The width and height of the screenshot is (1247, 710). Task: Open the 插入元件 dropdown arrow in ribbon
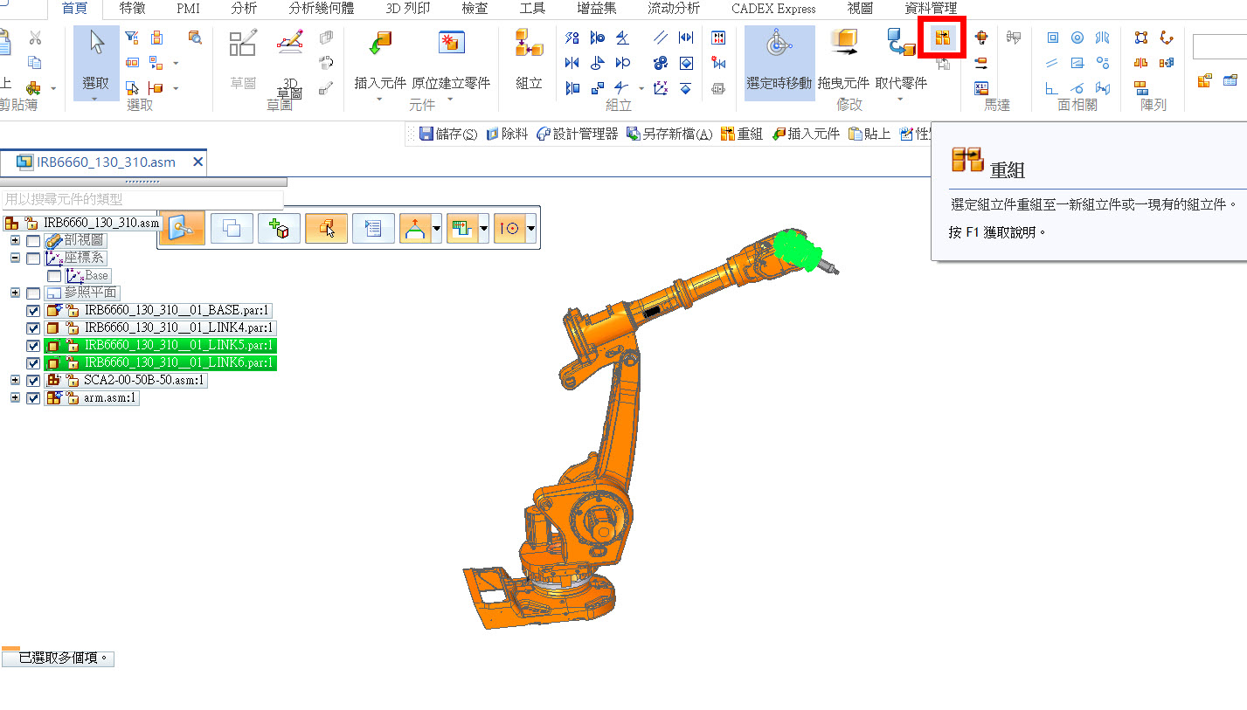[x=380, y=100]
